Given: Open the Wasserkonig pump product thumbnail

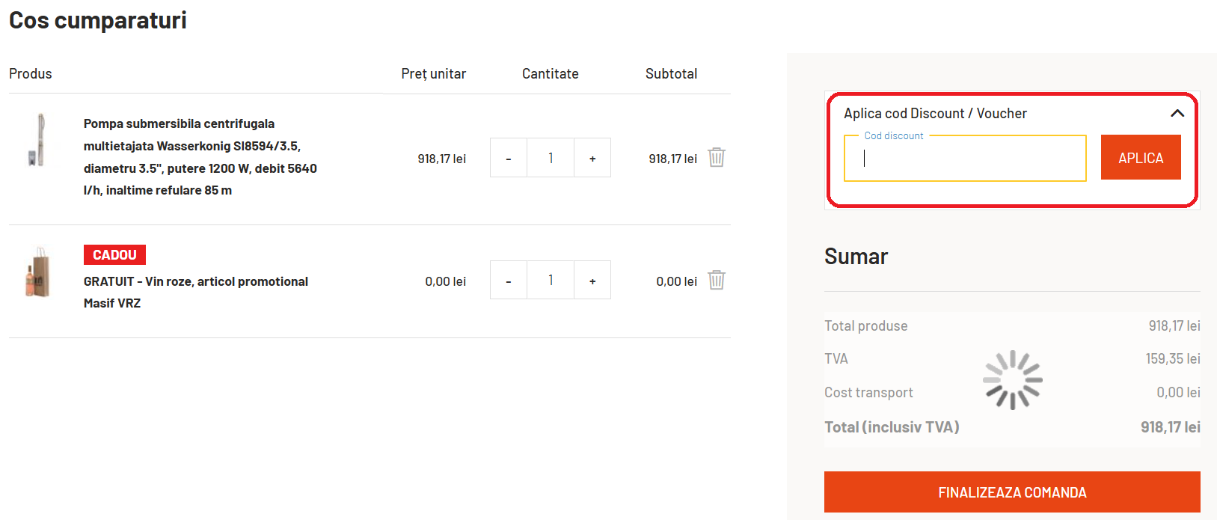Looking at the screenshot, I should 39,140.
